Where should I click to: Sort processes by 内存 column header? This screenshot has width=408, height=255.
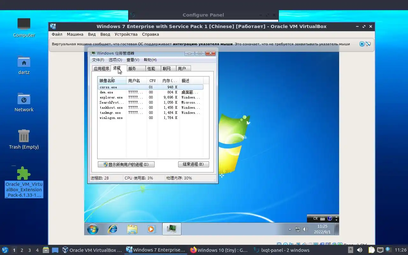pos(169,81)
